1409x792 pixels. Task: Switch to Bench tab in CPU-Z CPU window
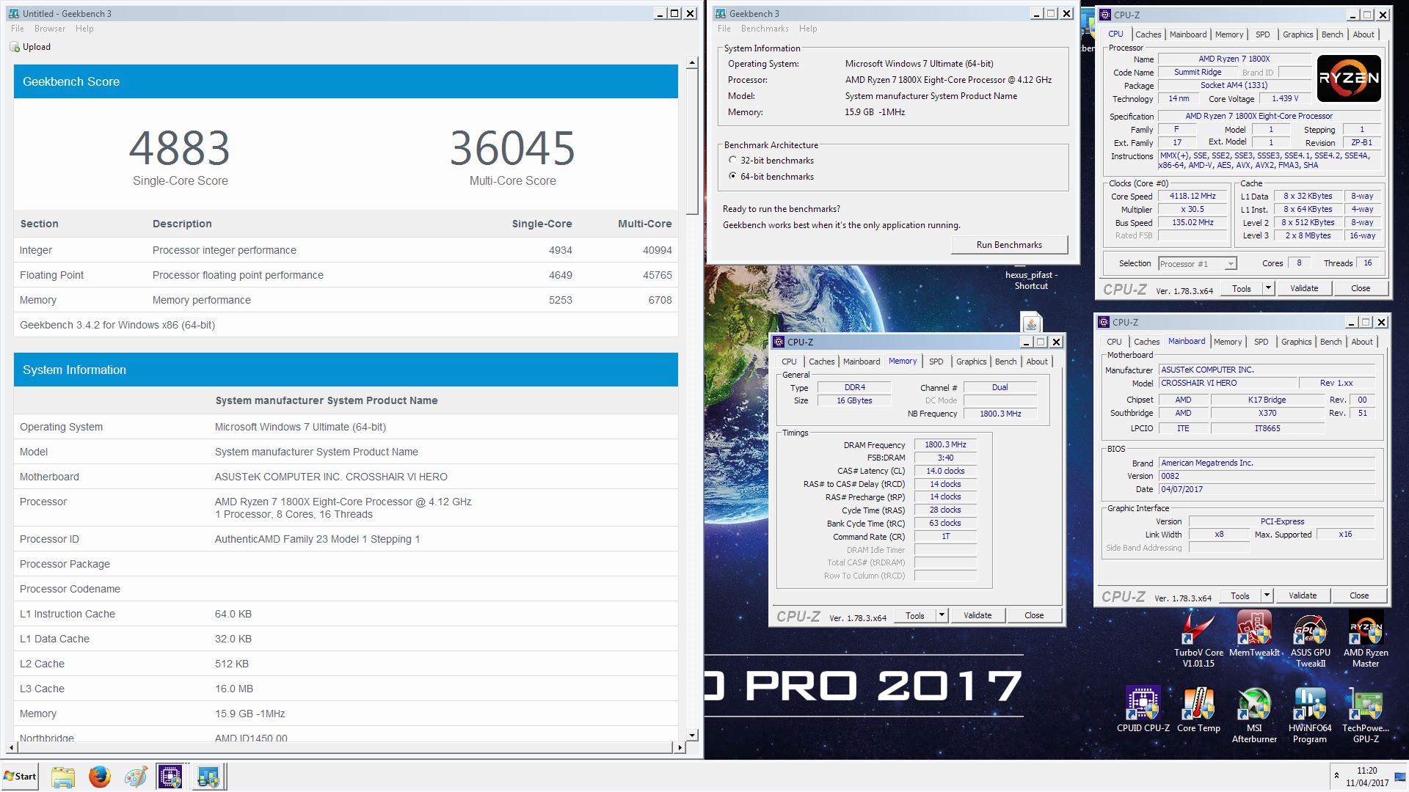click(x=1332, y=34)
